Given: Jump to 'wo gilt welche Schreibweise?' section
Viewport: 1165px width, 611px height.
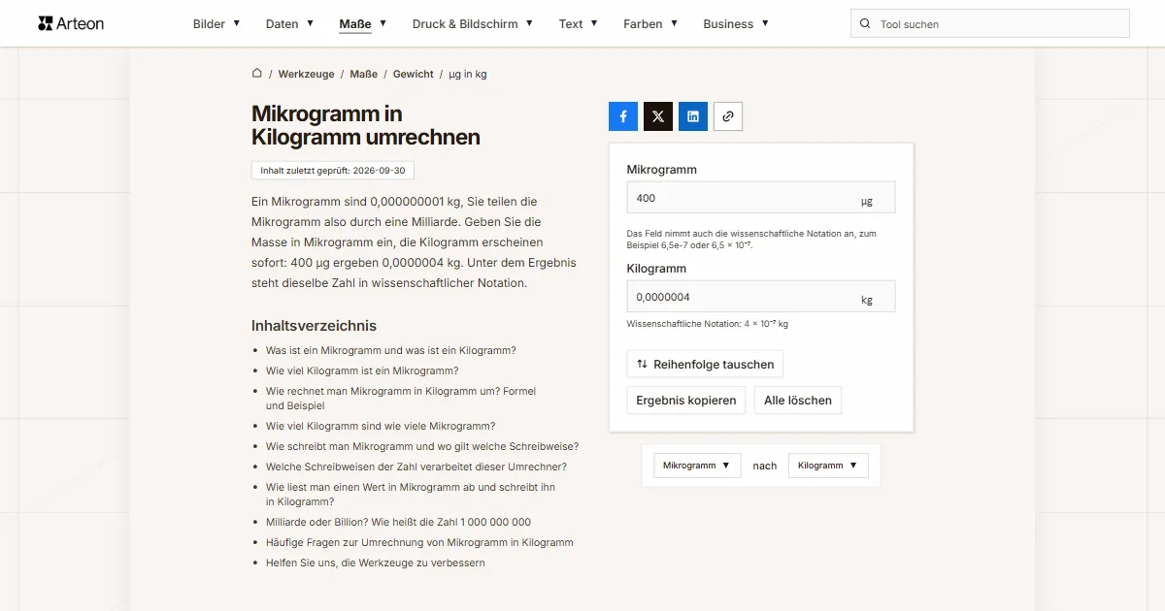Looking at the screenshot, I should (422, 446).
